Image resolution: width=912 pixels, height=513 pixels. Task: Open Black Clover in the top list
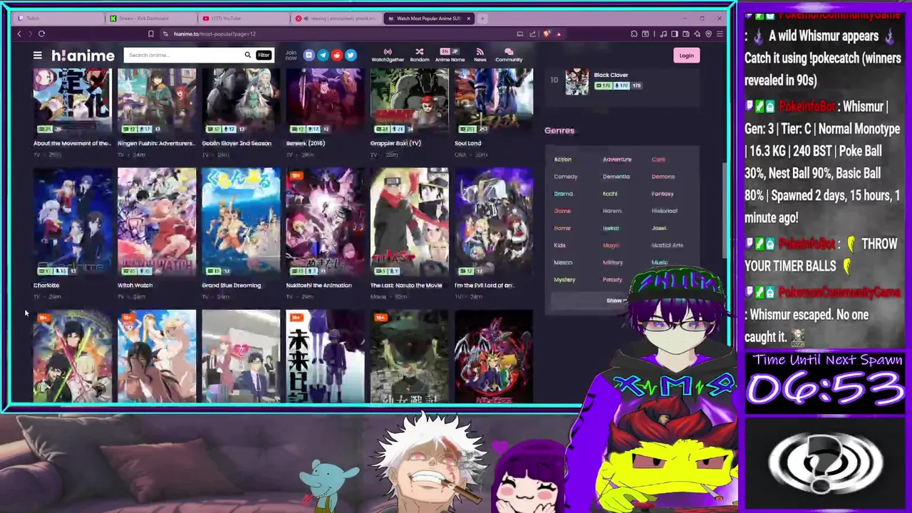coord(611,75)
